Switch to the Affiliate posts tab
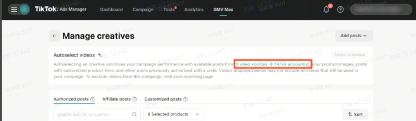416x121 pixels. [x=116, y=99]
